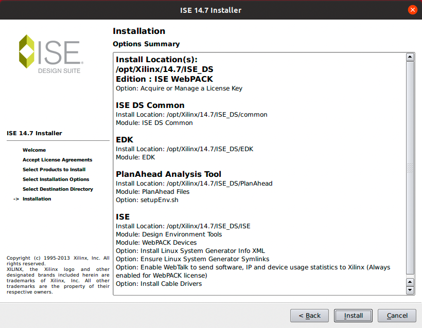Image resolution: width=422 pixels, height=328 pixels.
Task: Click the lower scrollbar up arrow
Action: click(x=410, y=282)
